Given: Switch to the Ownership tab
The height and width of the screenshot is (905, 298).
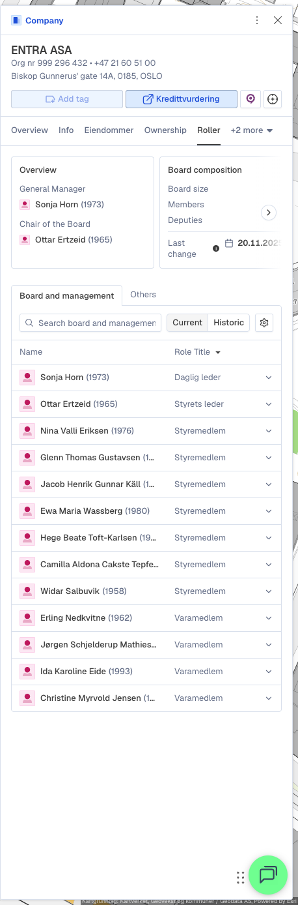Looking at the screenshot, I should 165,130.
